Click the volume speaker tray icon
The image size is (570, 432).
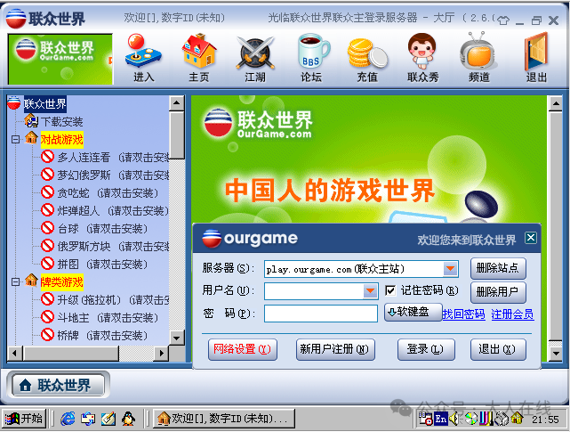tap(454, 419)
